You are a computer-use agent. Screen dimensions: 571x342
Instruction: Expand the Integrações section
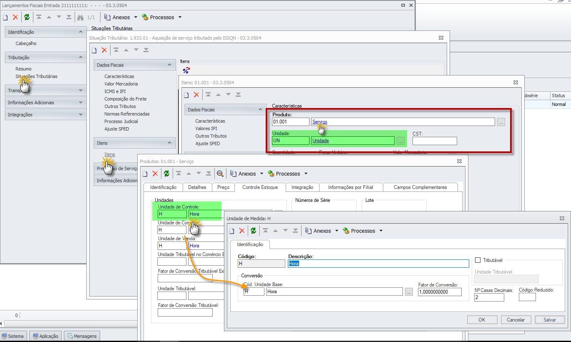point(80,114)
